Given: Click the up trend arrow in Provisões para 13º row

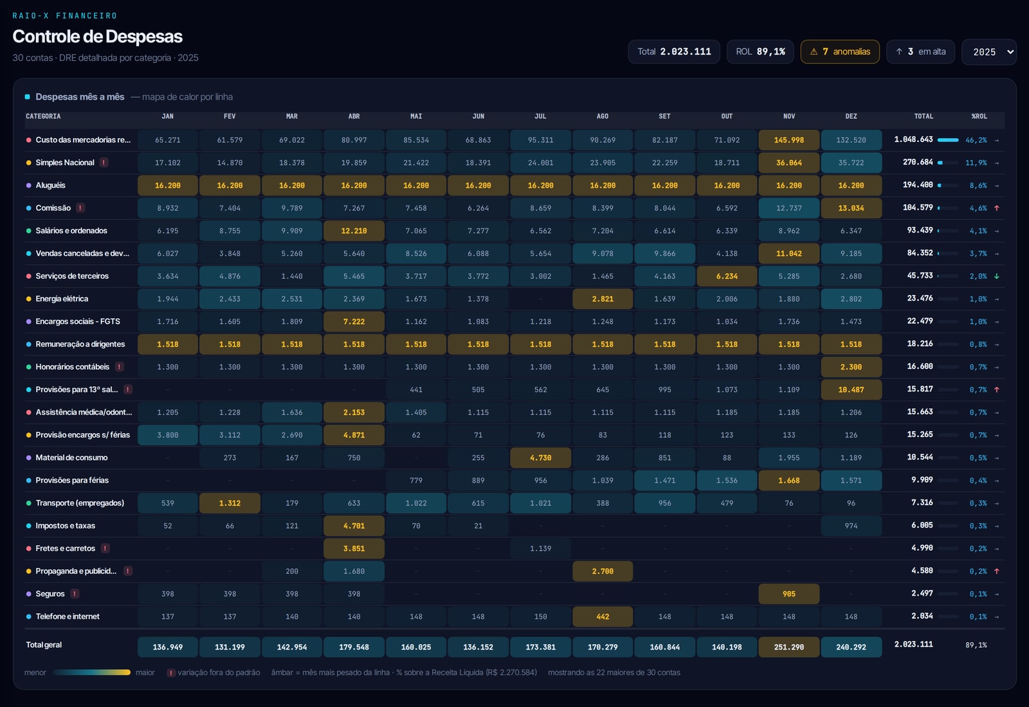Looking at the screenshot, I should [997, 389].
